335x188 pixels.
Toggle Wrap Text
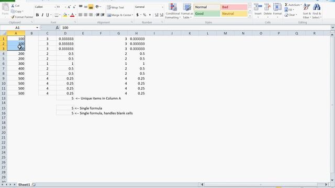(115, 7)
